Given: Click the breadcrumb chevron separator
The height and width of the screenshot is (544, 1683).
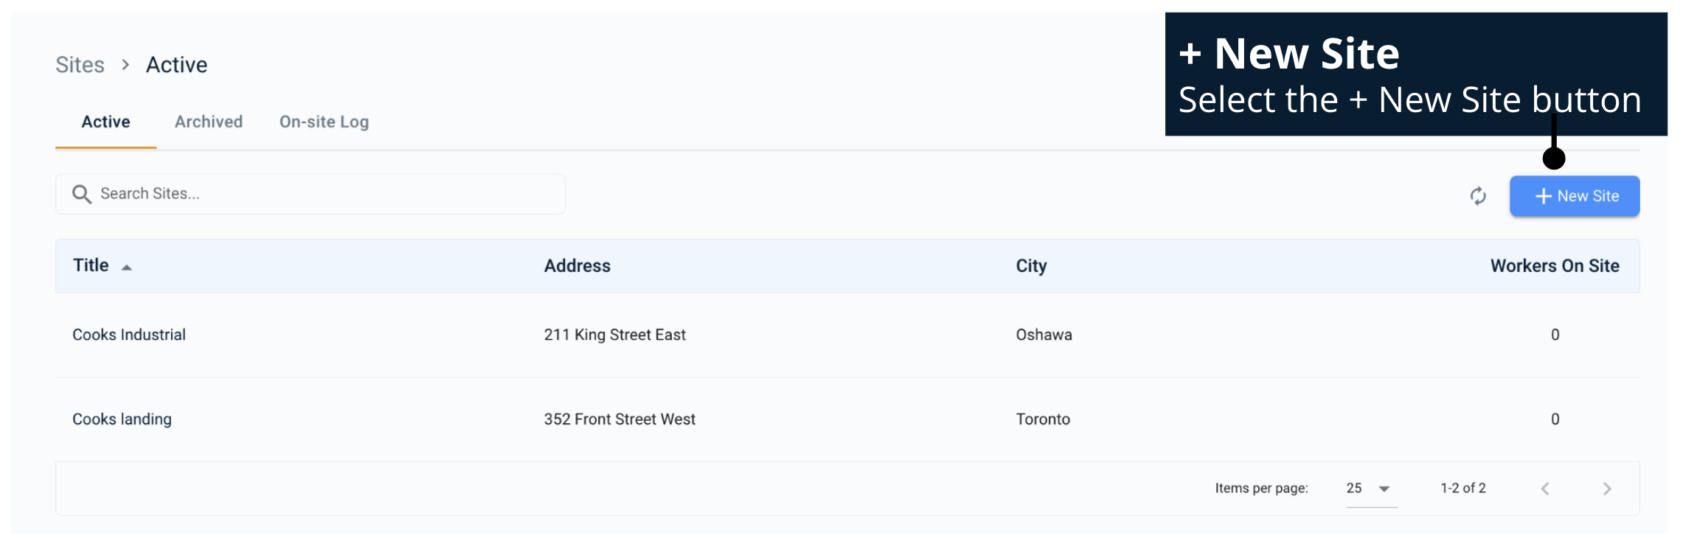Looking at the screenshot, I should point(125,65).
